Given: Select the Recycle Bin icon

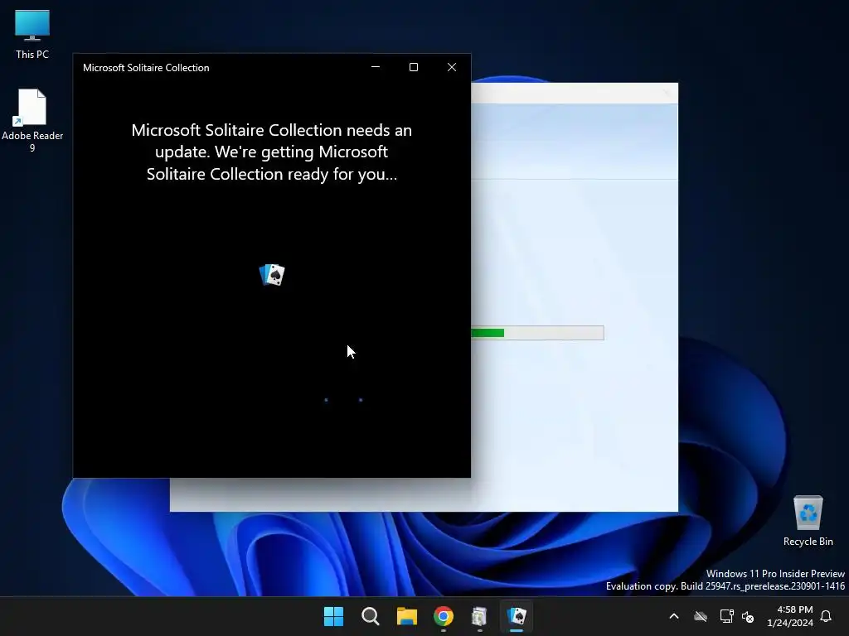Looking at the screenshot, I should click(x=808, y=521).
